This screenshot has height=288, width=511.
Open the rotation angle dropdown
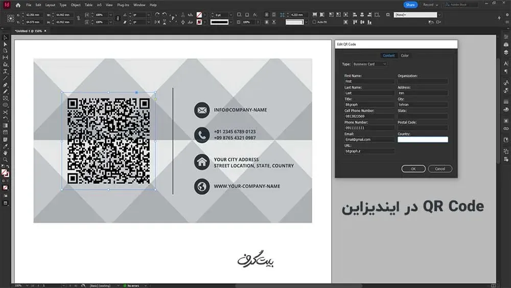pos(149,15)
